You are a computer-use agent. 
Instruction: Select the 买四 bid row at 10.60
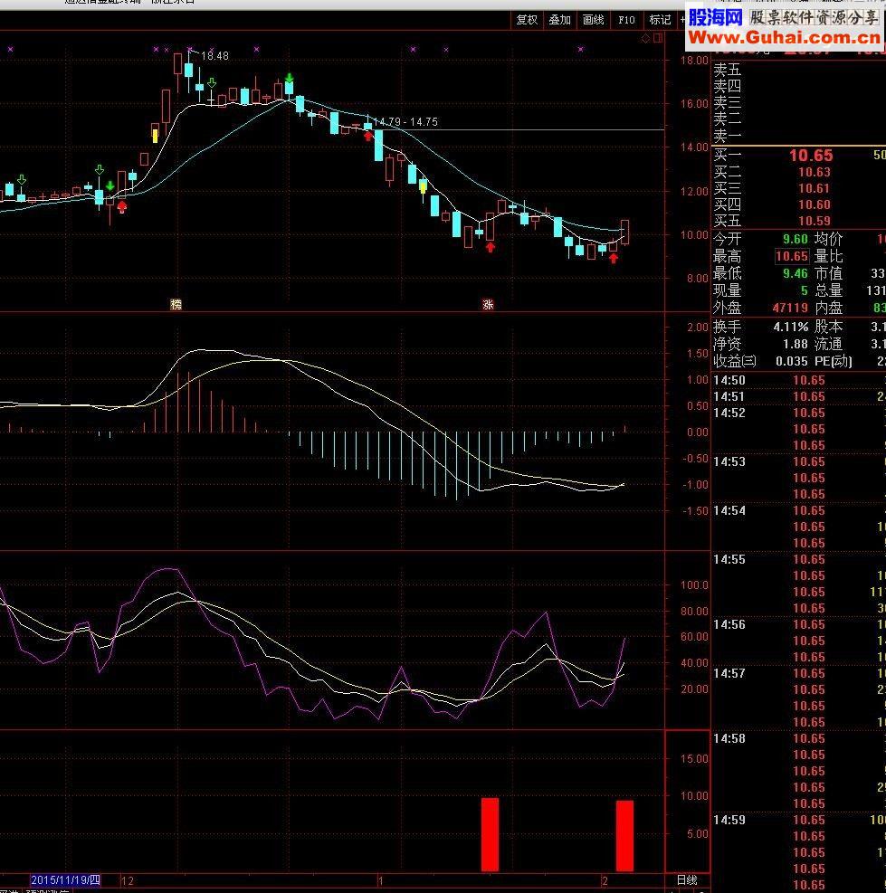tap(799, 204)
